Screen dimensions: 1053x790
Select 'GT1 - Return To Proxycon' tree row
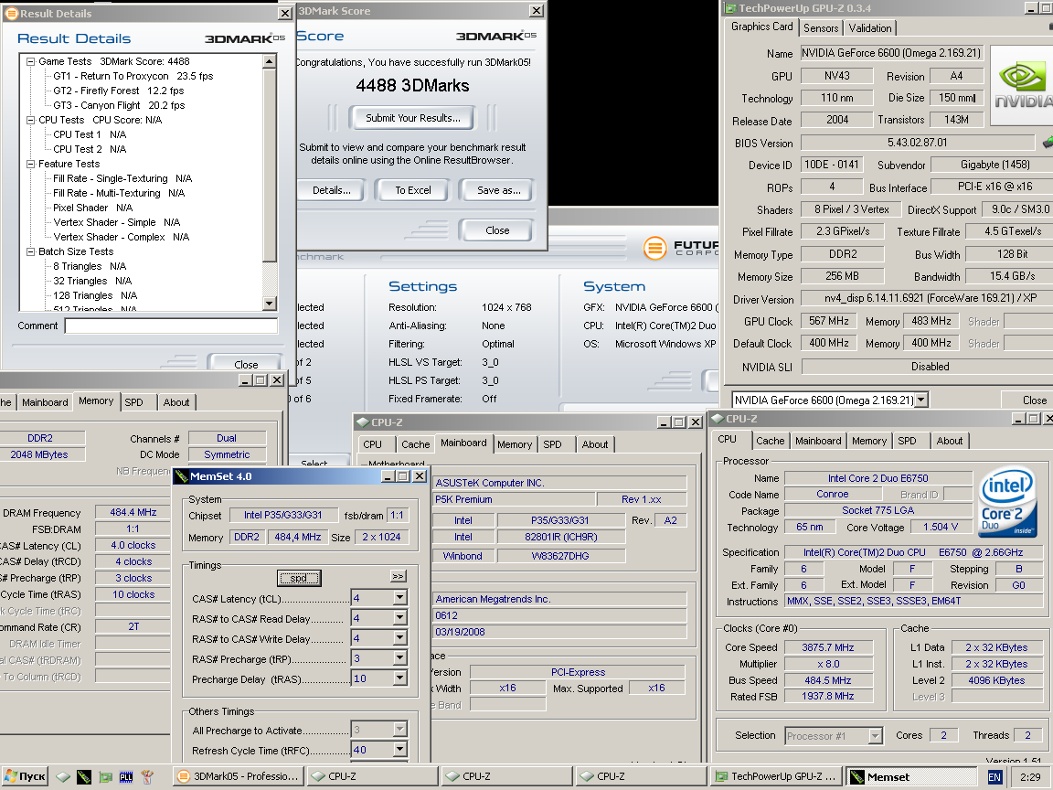tap(133, 76)
